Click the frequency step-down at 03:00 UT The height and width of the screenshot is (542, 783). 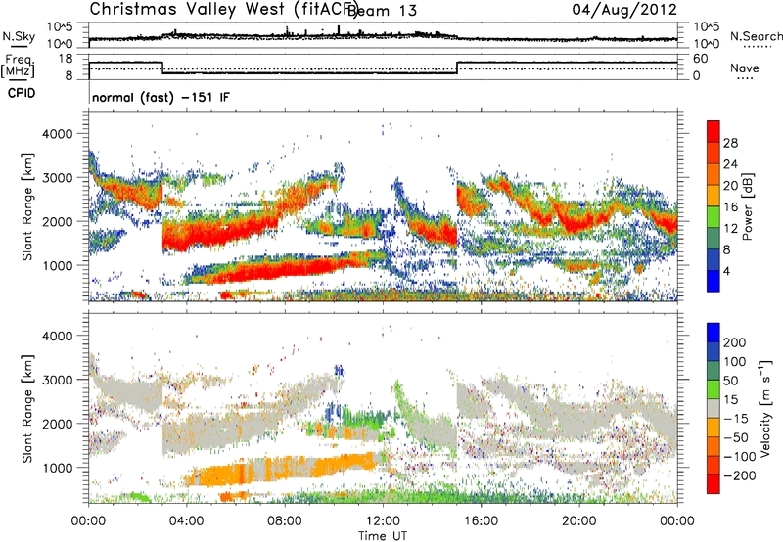pos(162,68)
